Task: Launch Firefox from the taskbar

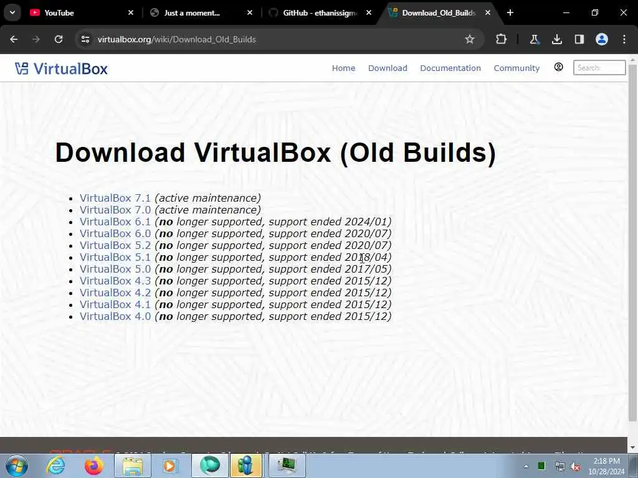Action: pyautogui.click(x=93, y=466)
